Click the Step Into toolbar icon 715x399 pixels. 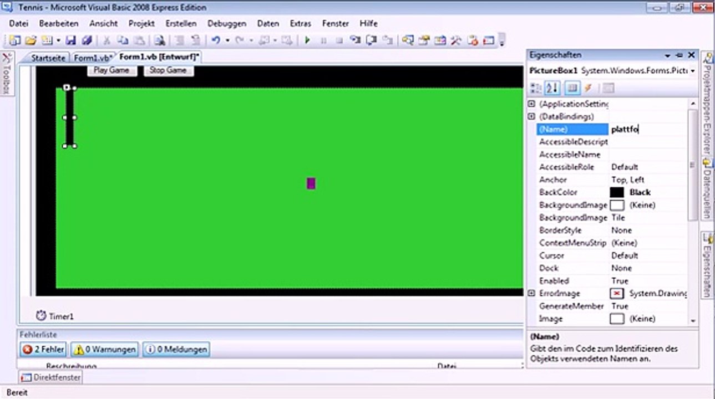(x=356, y=40)
